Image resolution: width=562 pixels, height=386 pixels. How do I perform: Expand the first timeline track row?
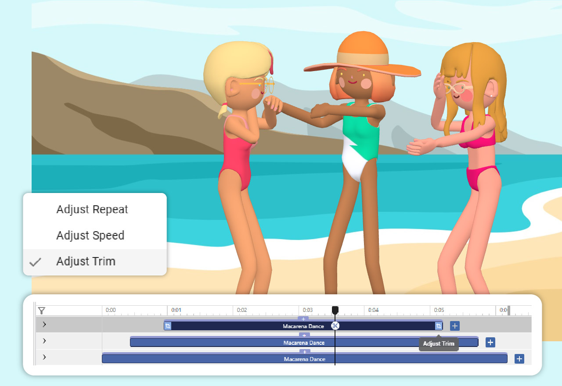point(44,325)
